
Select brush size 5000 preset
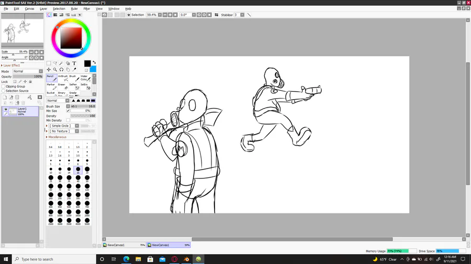[87, 222]
